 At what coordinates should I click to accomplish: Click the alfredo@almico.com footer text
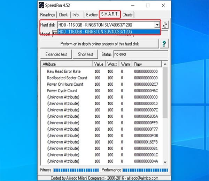tap(142, 178)
